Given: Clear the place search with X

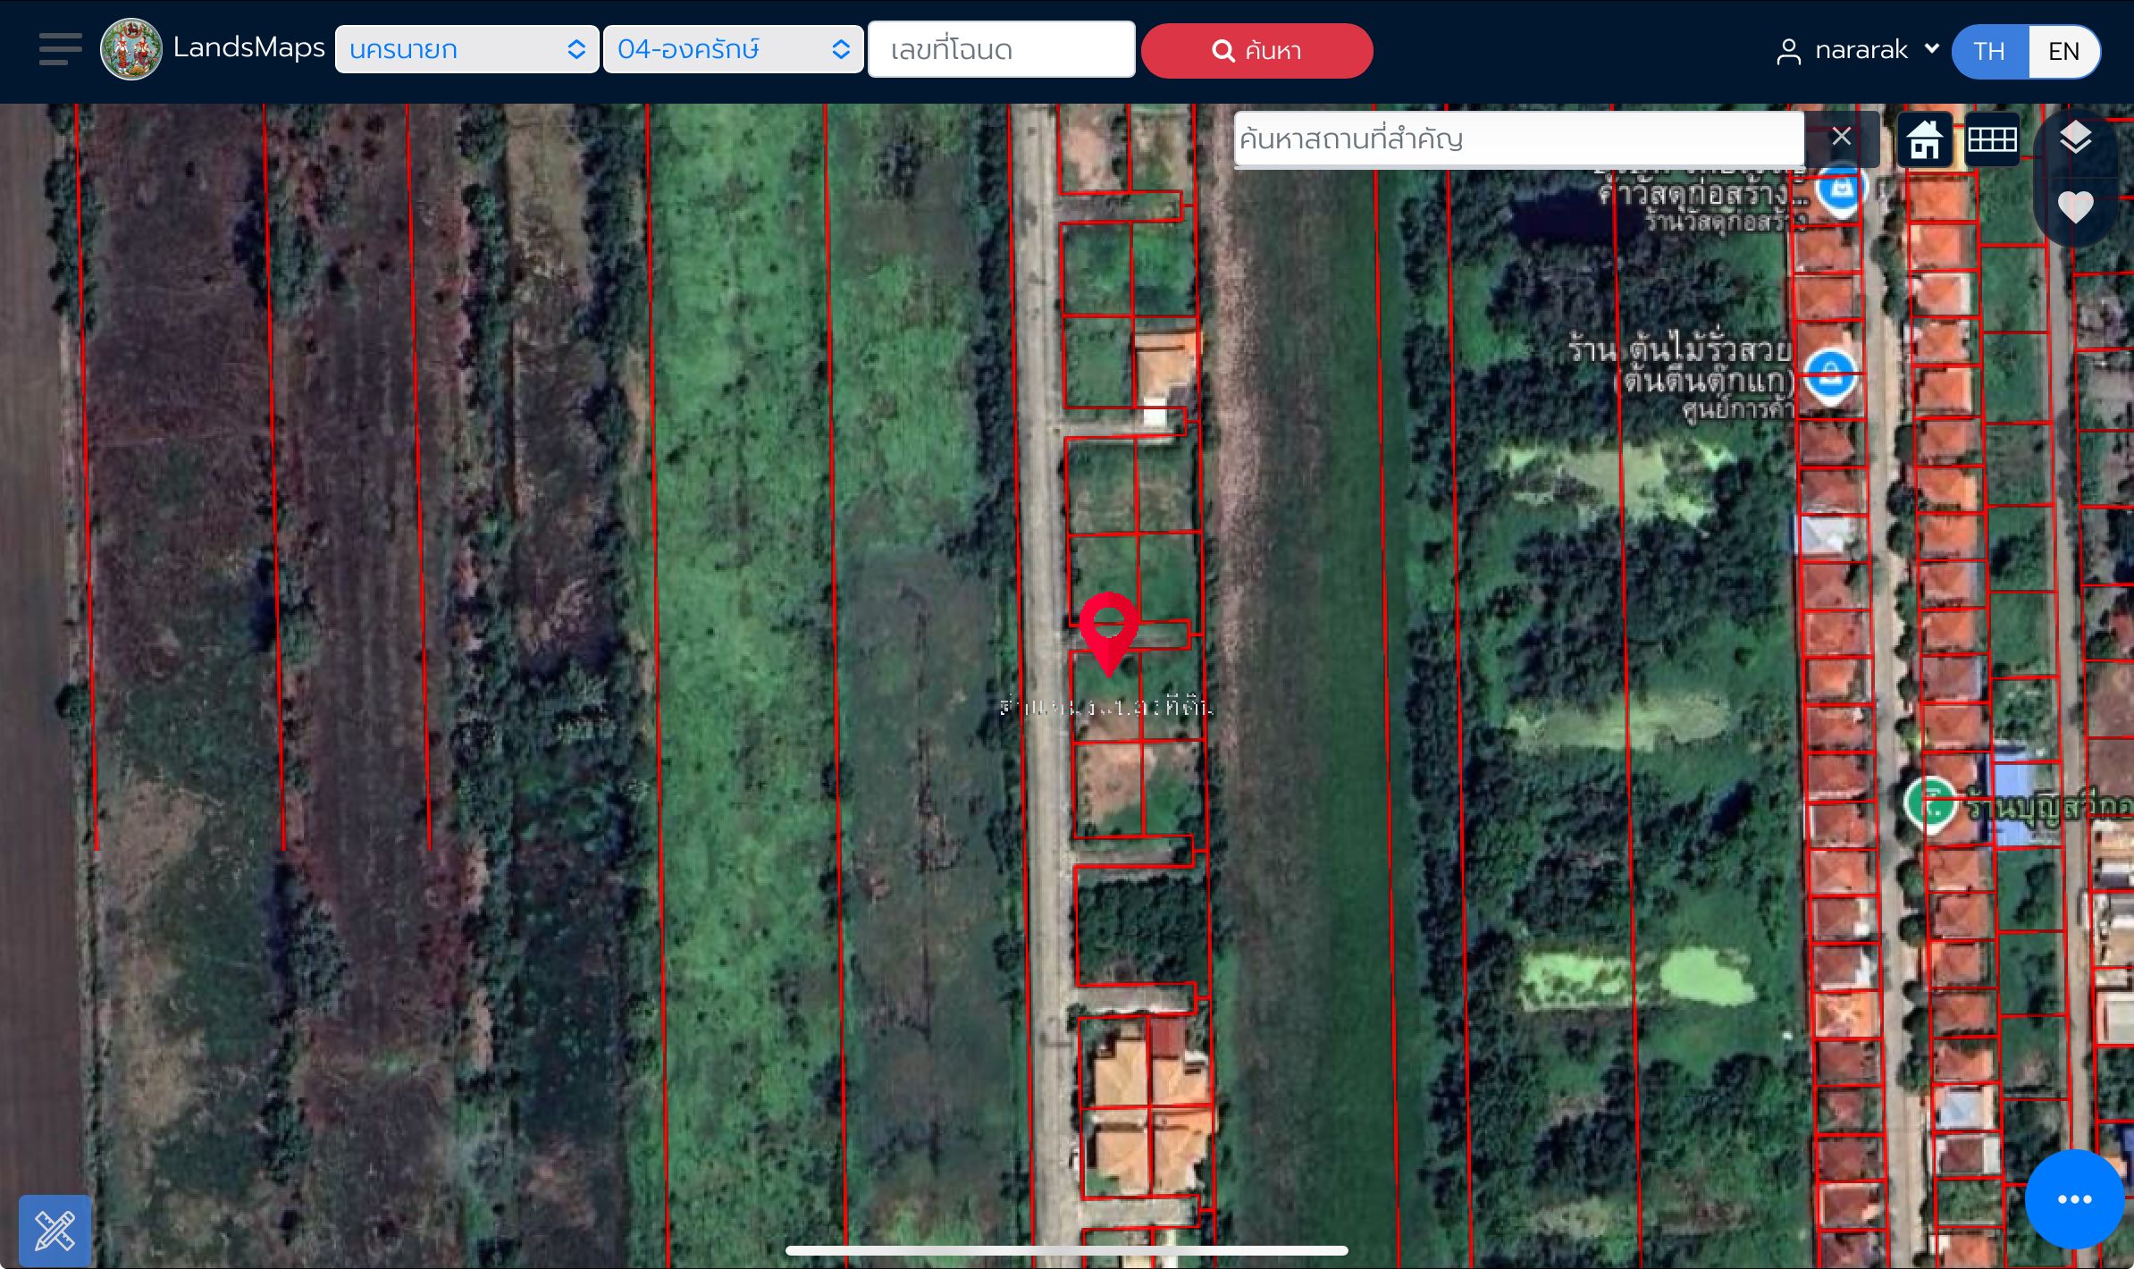Looking at the screenshot, I should [1841, 137].
